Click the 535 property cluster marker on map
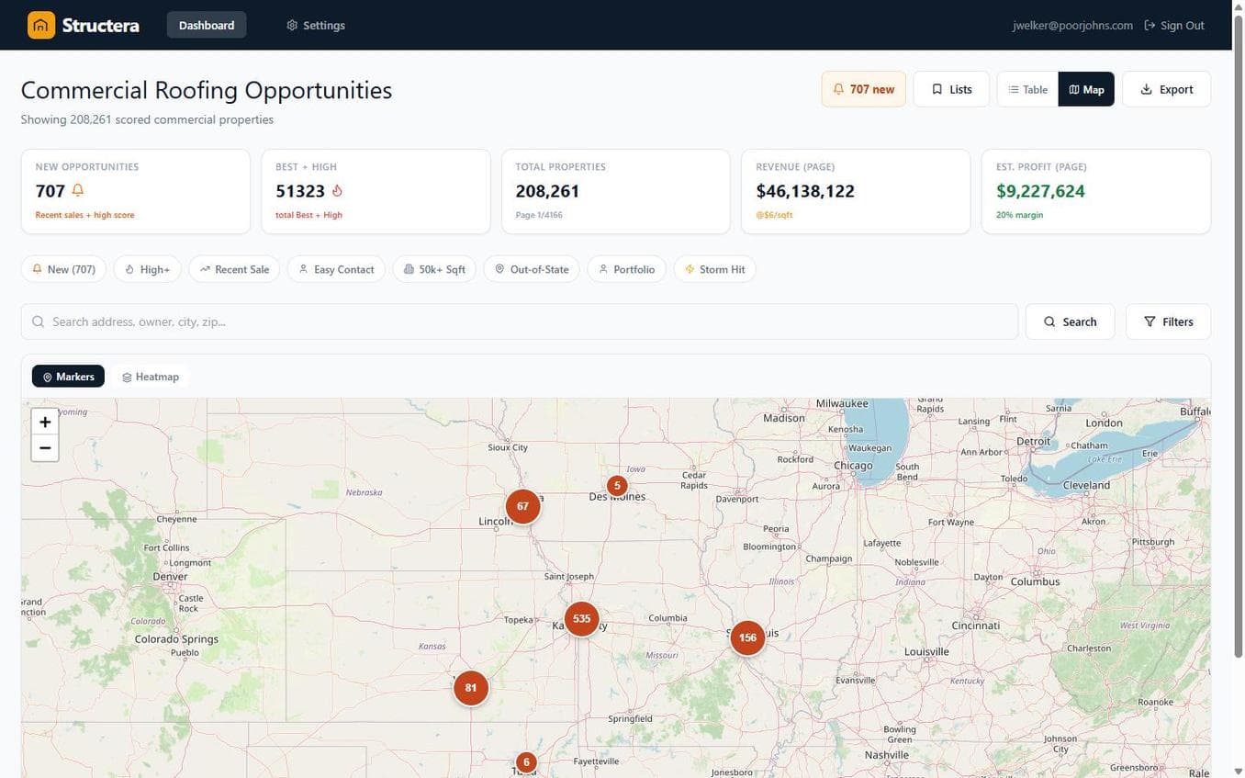Viewport: 1245px width, 778px height. coord(580,618)
